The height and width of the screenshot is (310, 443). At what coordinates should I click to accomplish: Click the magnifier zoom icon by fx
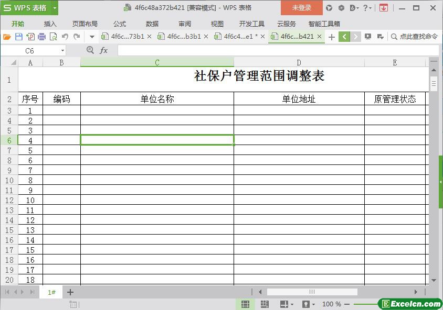point(90,50)
